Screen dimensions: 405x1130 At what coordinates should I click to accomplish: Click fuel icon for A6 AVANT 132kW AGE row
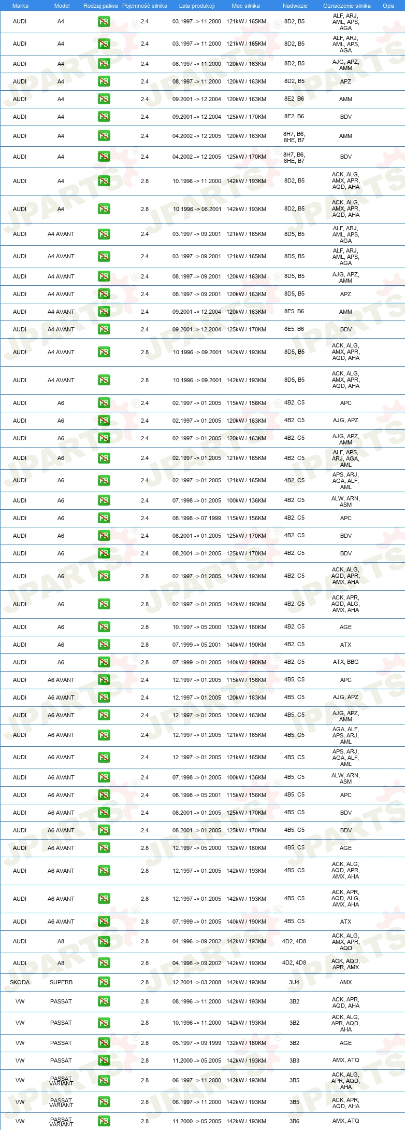pos(104,848)
